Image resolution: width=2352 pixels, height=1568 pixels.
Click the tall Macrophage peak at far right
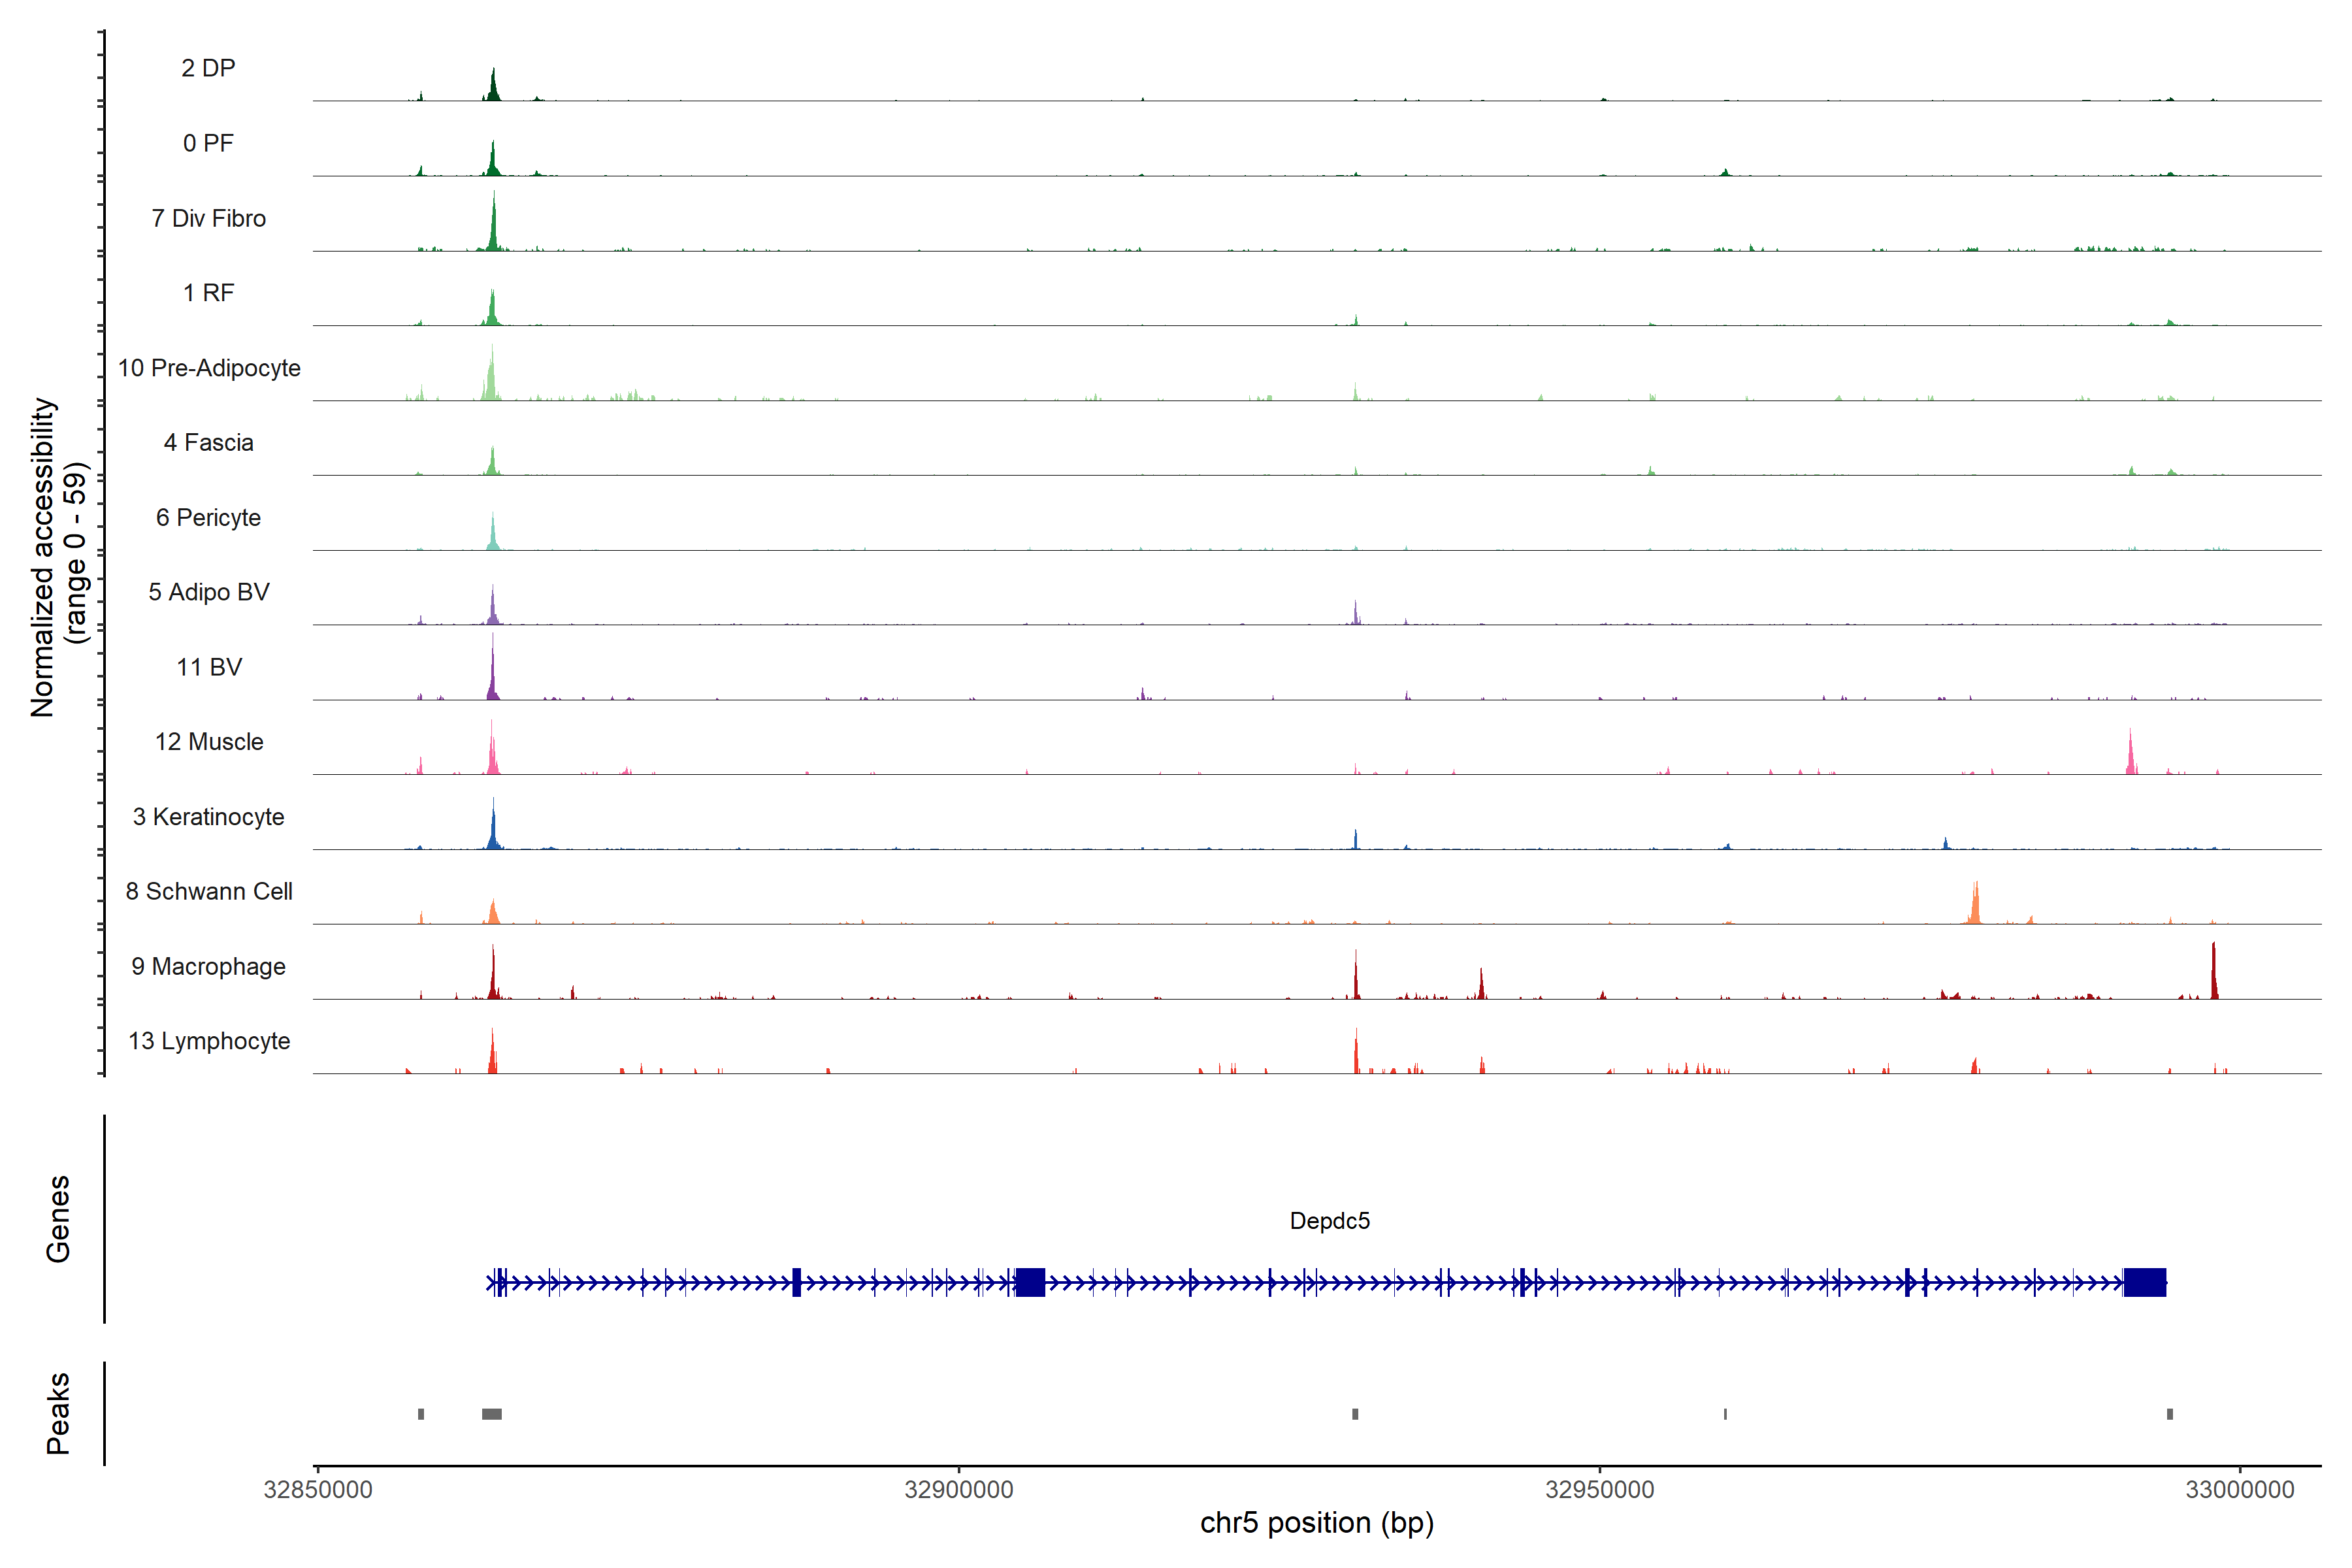coord(2214,975)
